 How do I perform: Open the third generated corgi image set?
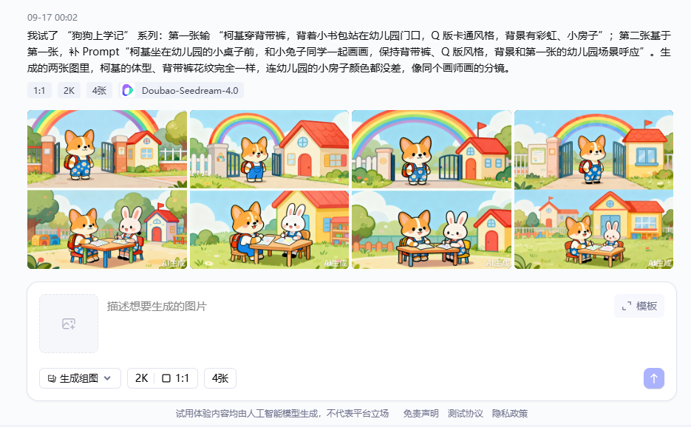(432, 189)
